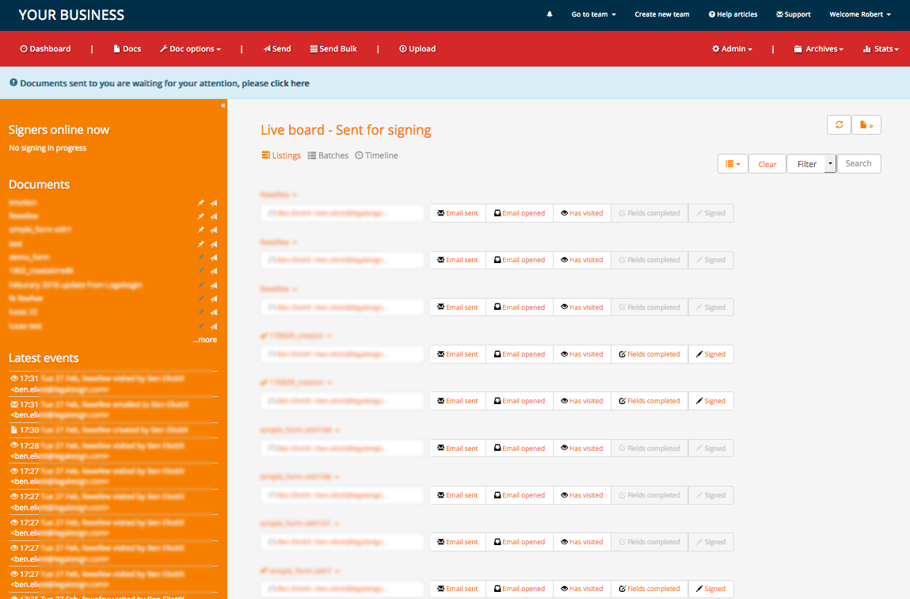This screenshot has height=599, width=910.
Task: Show more documents with '...more'
Action: [204, 340]
